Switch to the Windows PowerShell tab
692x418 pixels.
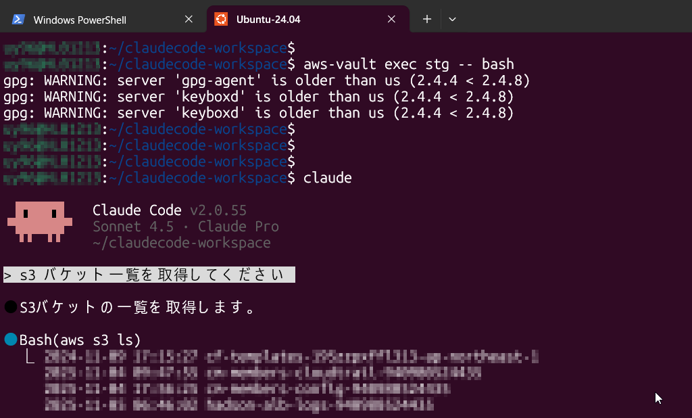pos(95,19)
